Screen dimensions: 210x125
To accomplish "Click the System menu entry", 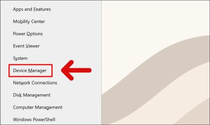I will coord(20,58).
